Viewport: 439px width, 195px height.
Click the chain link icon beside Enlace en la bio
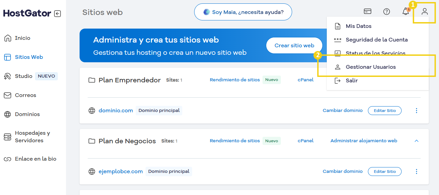7,159
